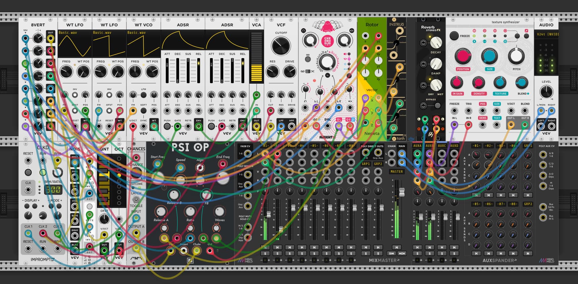Viewport: 578px width, 284px height.
Task: Click the RES knob on VCF
Action: pos(272,72)
